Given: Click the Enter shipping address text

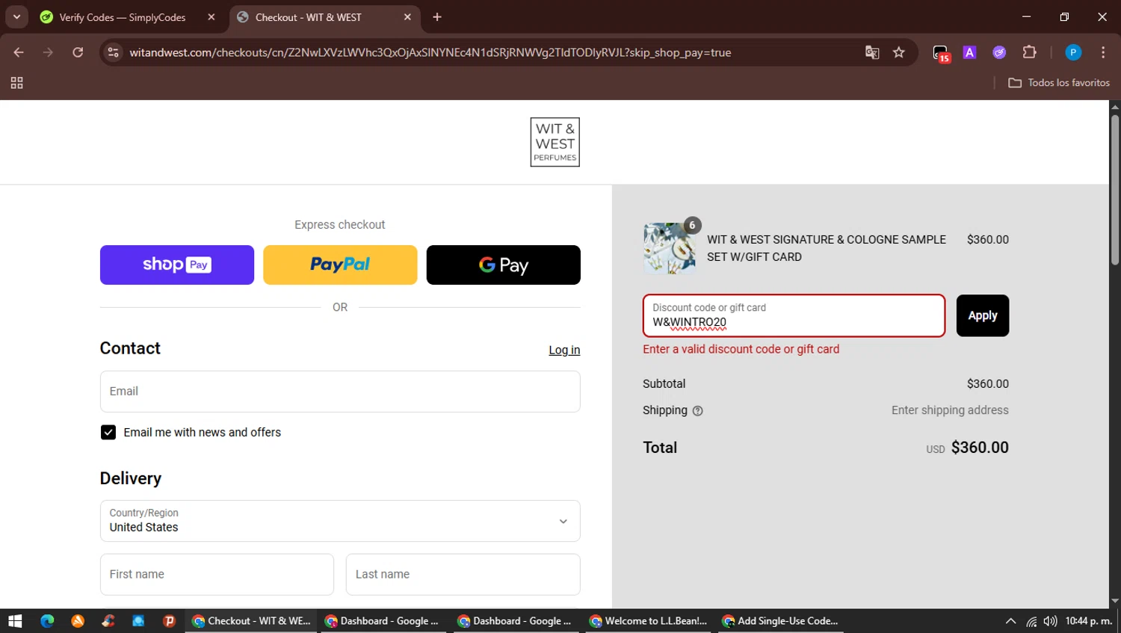Looking at the screenshot, I should (x=950, y=410).
